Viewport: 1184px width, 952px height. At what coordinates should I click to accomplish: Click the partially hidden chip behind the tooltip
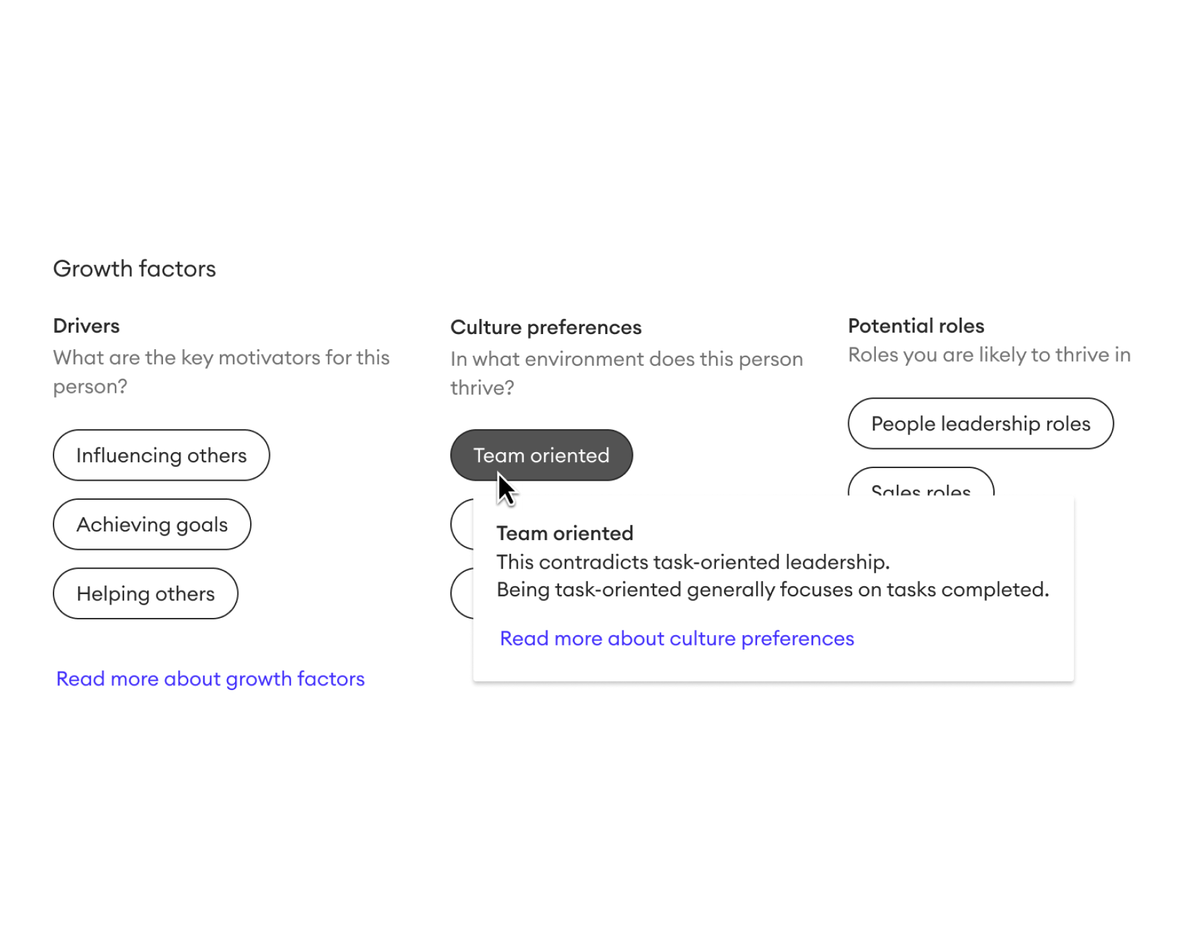(x=462, y=524)
